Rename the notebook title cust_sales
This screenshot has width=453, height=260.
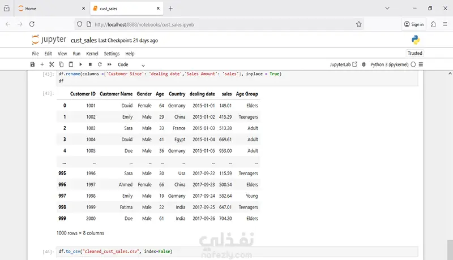[84, 40]
